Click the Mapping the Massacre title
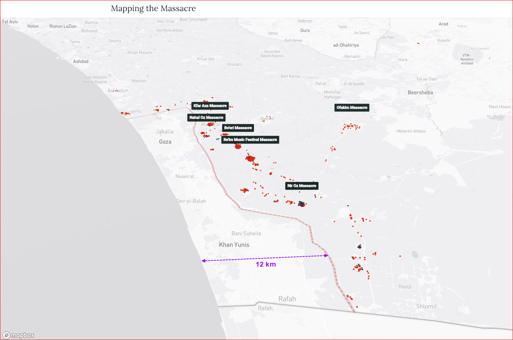This screenshot has height=340, width=513. (x=153, y=8)
